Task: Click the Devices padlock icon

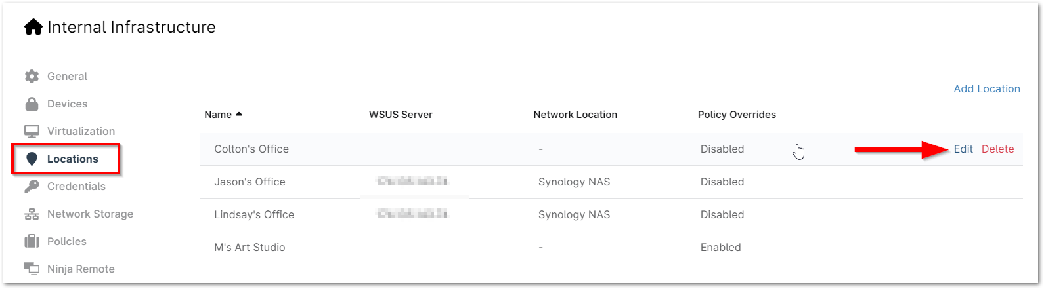Action: pos(32,104)
